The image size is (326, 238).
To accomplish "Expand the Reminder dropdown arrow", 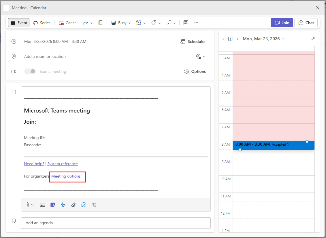I will point(144,23).
